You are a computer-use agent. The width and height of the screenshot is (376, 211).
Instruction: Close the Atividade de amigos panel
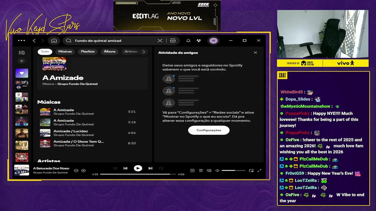click(x=255, y=52)
